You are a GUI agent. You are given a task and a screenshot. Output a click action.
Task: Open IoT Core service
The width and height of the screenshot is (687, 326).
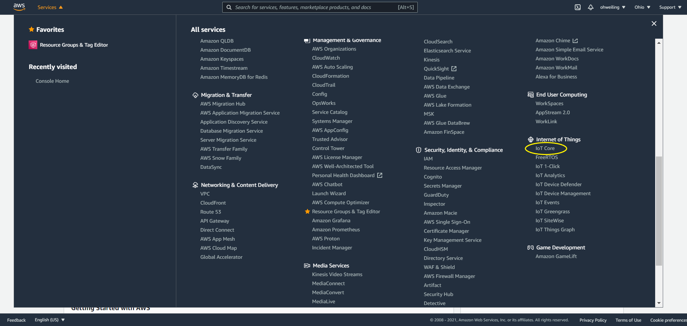pyautogui.click(x=545, y=148)
